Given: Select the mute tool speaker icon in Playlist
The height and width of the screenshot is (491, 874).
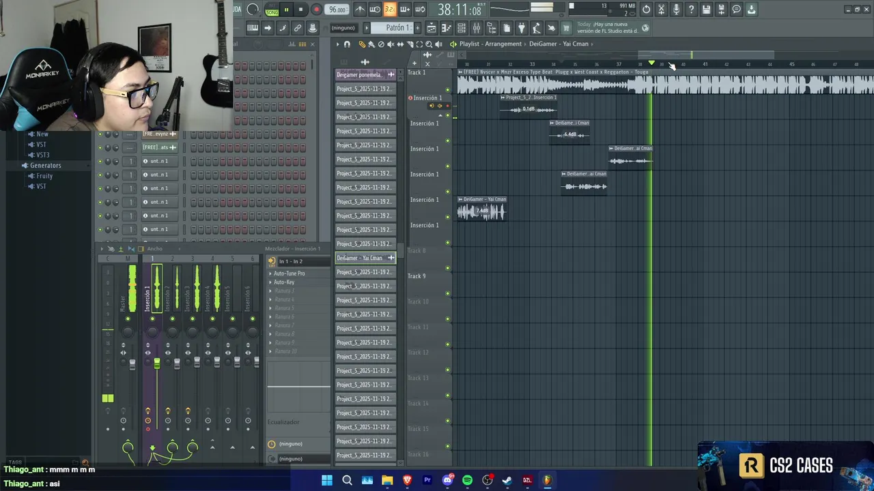Looking at the screenshot, I should point(391,44).
